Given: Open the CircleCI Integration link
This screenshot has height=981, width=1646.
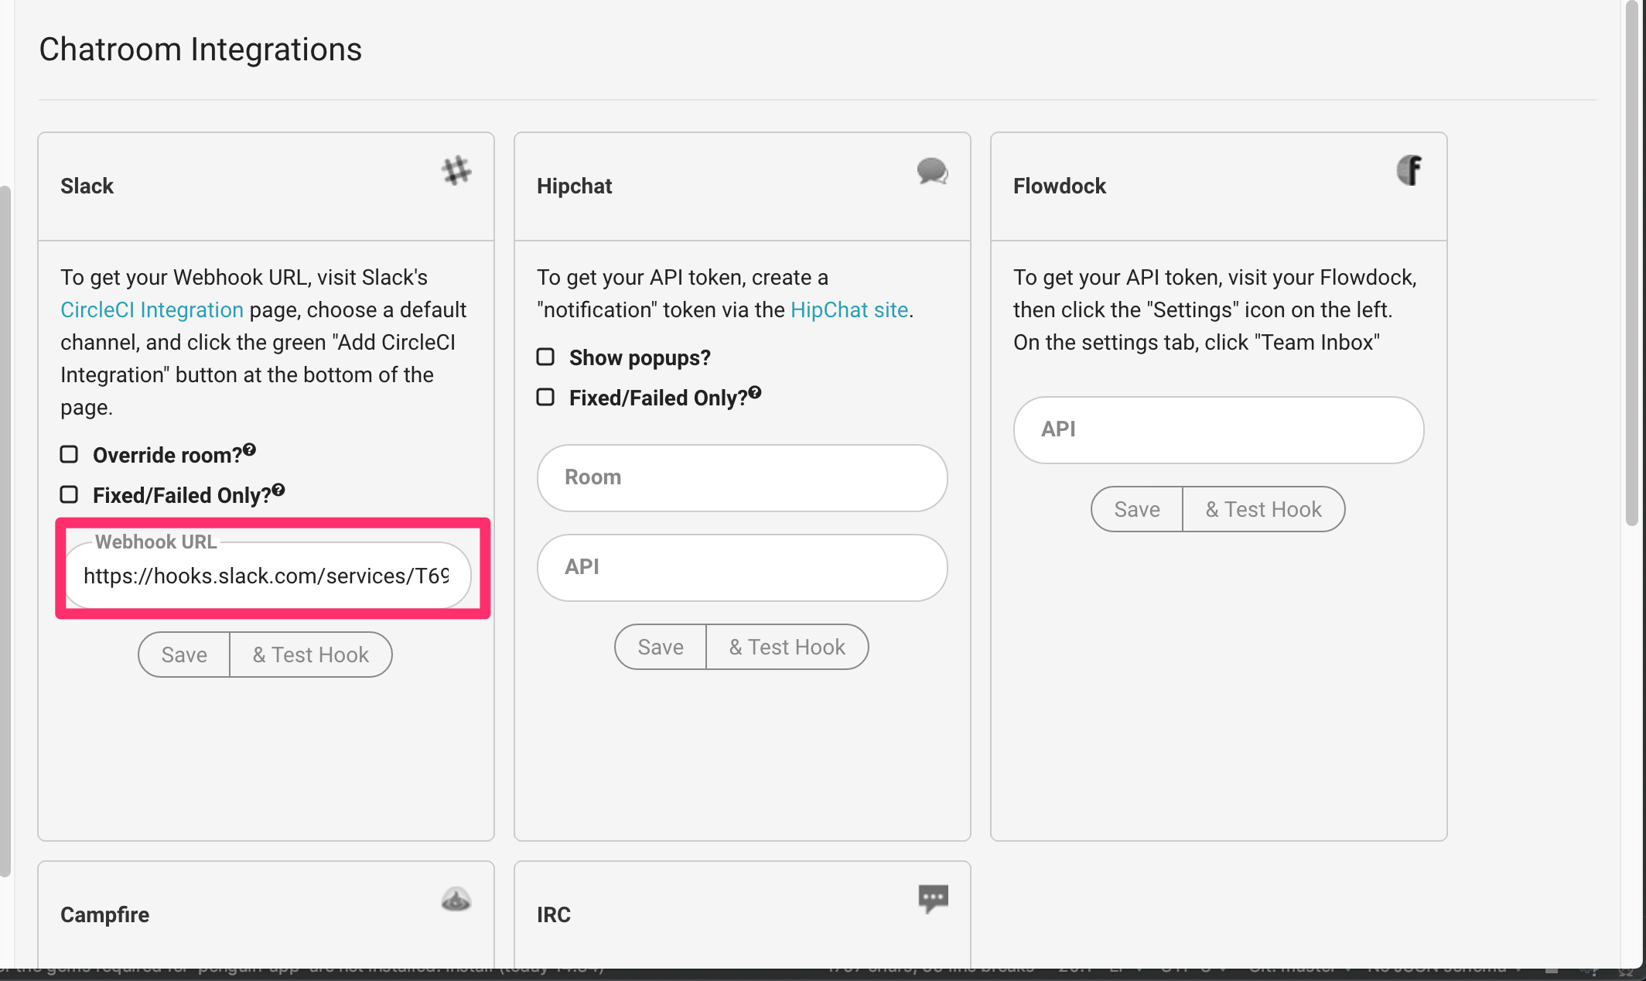Looking at the screenshot, I should coord(152,309).
